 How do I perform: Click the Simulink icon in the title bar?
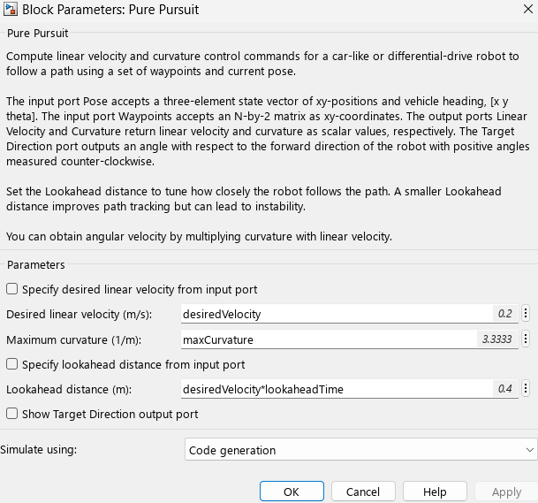point(11,11)
